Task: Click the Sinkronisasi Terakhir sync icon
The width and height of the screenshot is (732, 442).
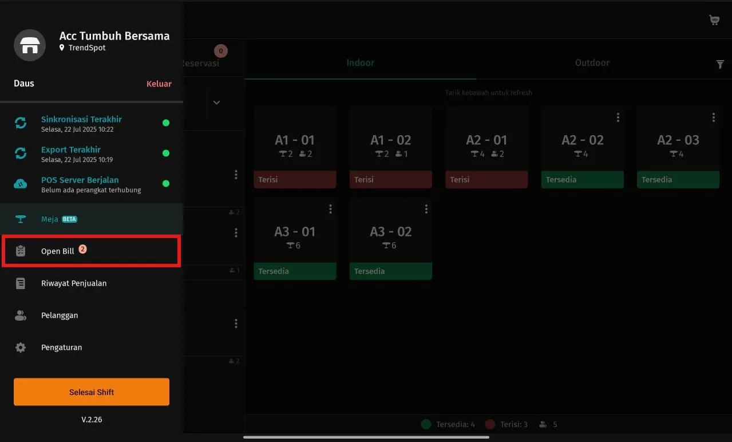Action: coord(21,123)
